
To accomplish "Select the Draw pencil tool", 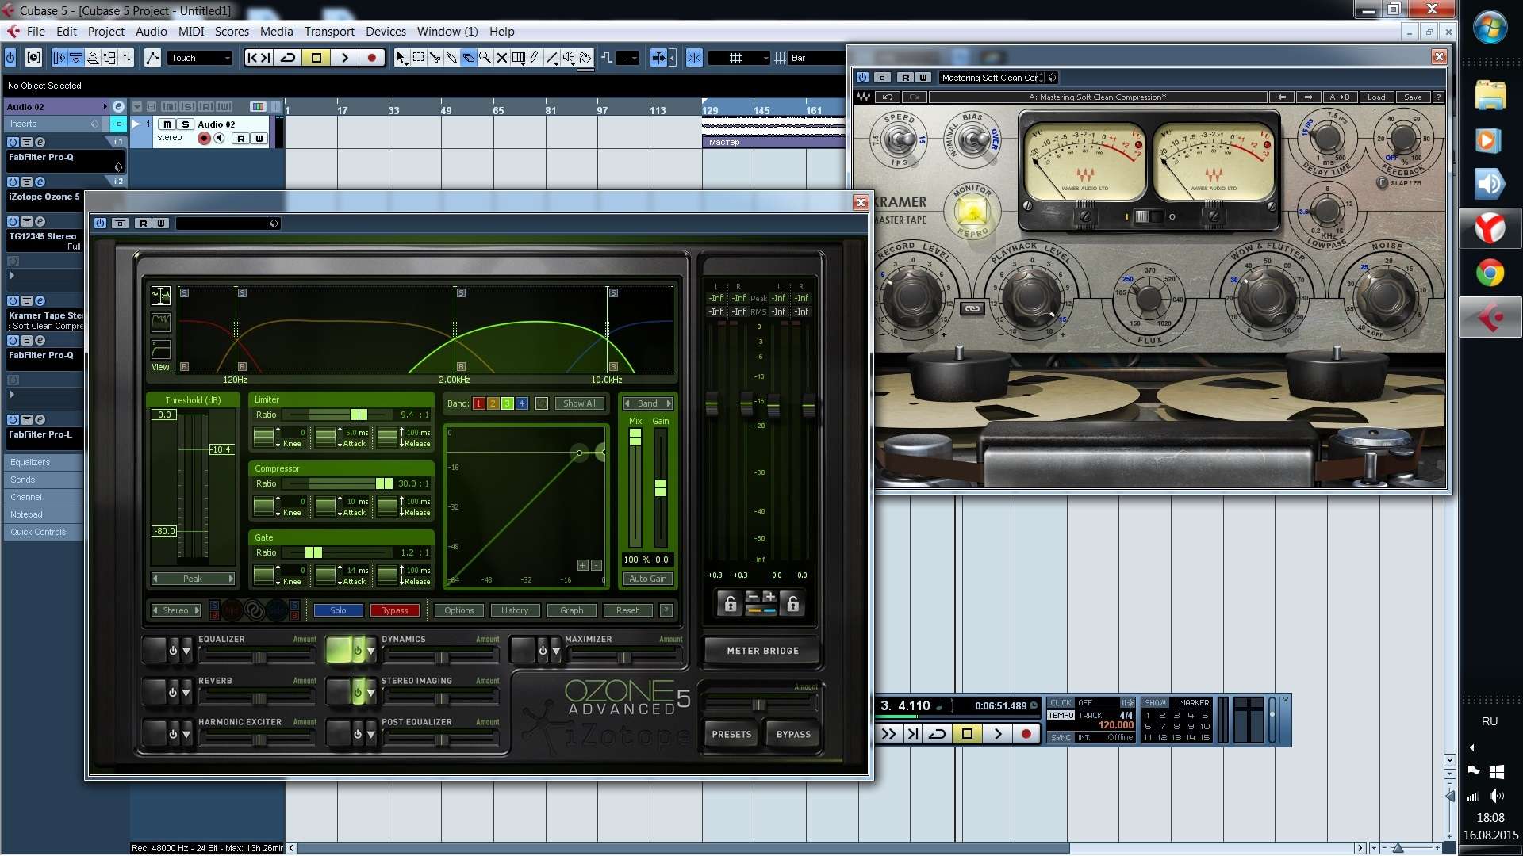I will tap(535, 58).
